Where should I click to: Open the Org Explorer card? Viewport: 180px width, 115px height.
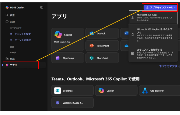(x=160, y=90)
